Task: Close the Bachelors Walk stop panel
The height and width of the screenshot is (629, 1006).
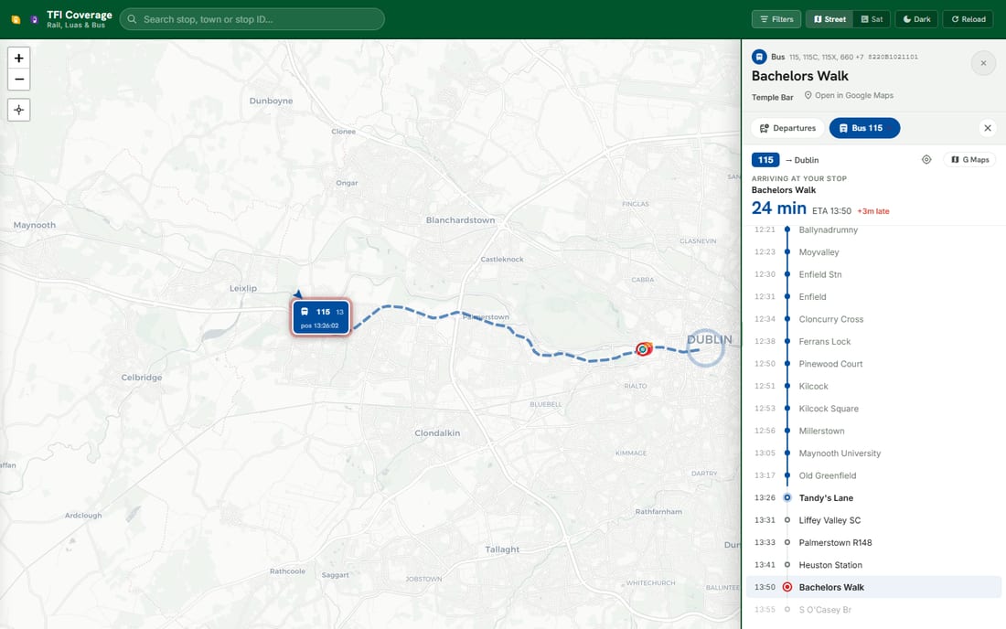Action: click(983, 63)
